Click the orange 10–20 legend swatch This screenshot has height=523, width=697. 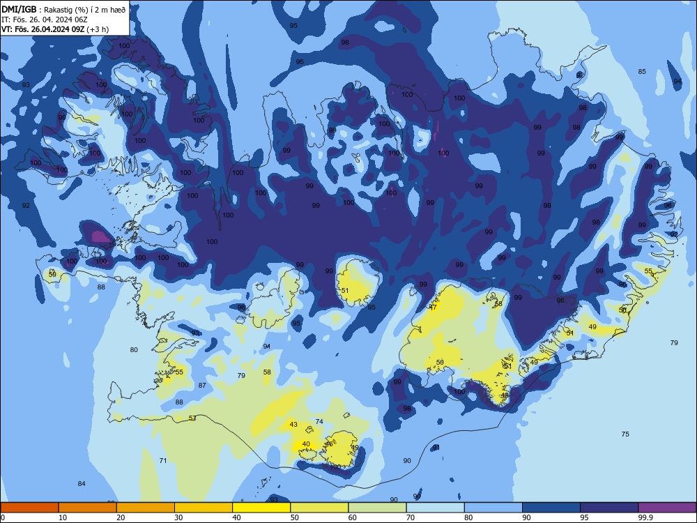pyautogui.click(x=88, y=508)
